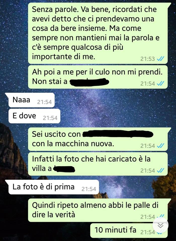Select the 'La foto è di prima' message
This screenshot has width=176, height=241.
coord(52,187)
